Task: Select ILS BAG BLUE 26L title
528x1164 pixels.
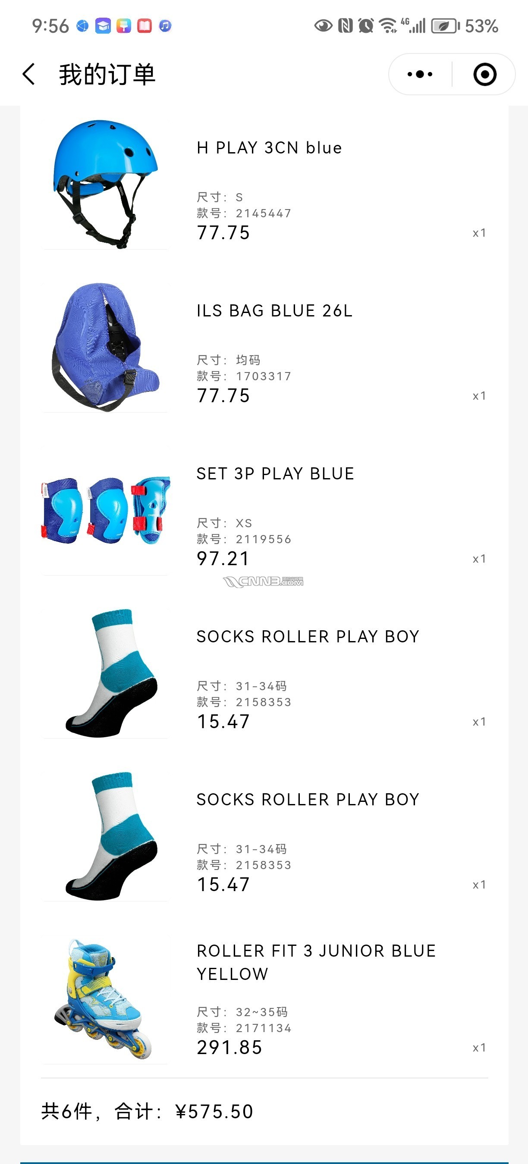Action: tap(274, 311)
